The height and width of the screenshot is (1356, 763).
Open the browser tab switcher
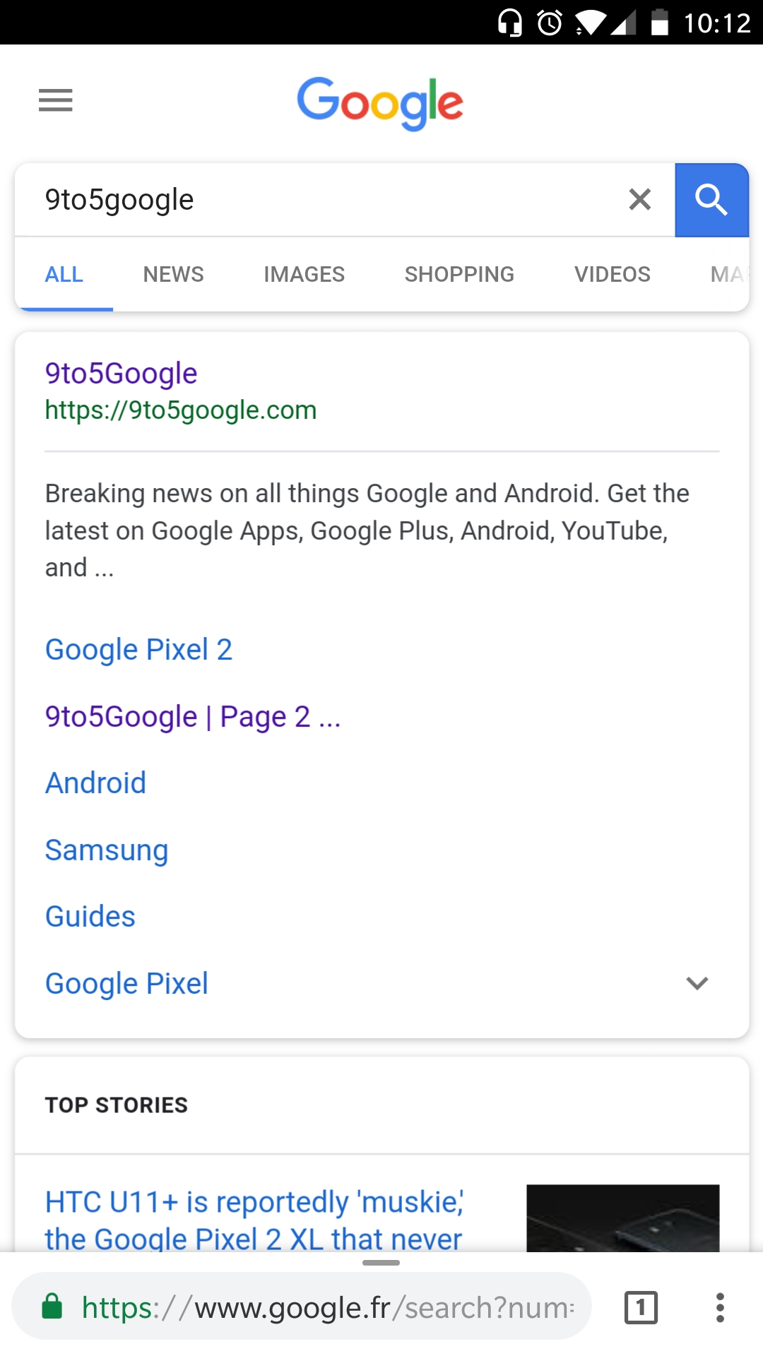coord(639,1307)
